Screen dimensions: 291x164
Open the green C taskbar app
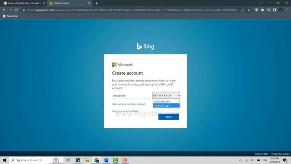click(115, 160)
